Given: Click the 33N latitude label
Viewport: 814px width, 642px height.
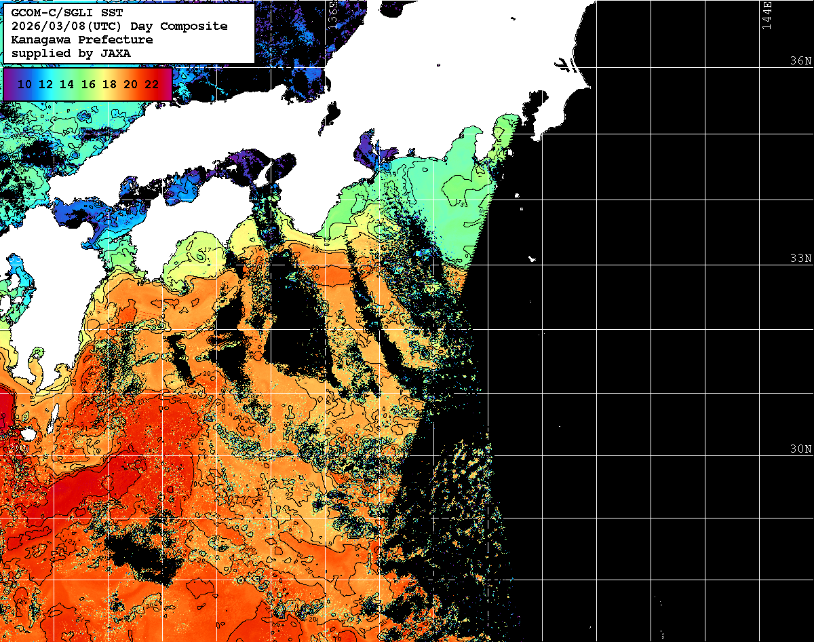Looking at the screenshot, I should click(800, 259).
